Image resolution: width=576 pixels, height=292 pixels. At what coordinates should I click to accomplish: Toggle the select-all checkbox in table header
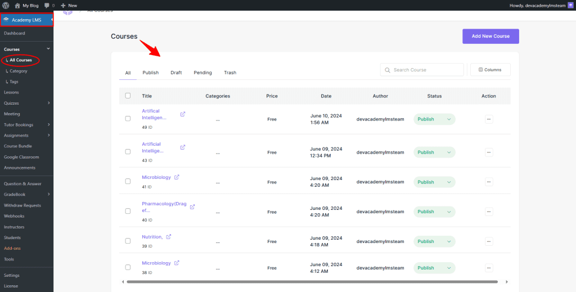[128, 96]
